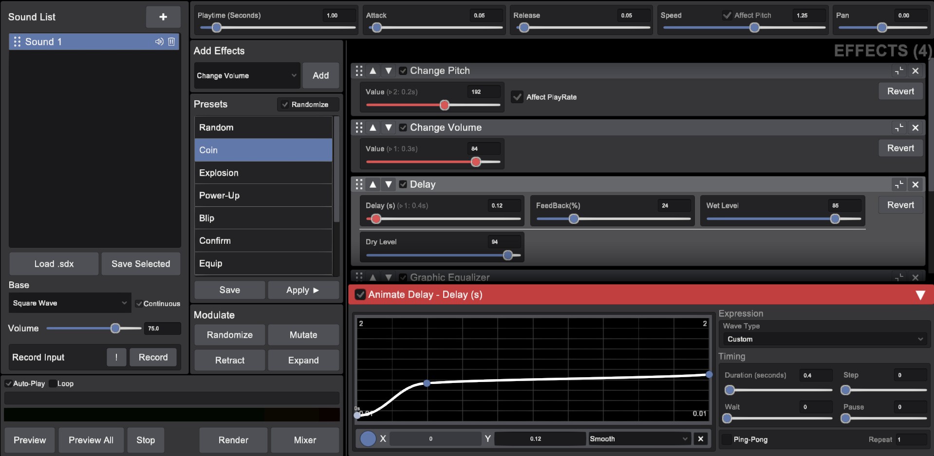
Task: Move Change Volume effect up
Action: pos(373,128)
